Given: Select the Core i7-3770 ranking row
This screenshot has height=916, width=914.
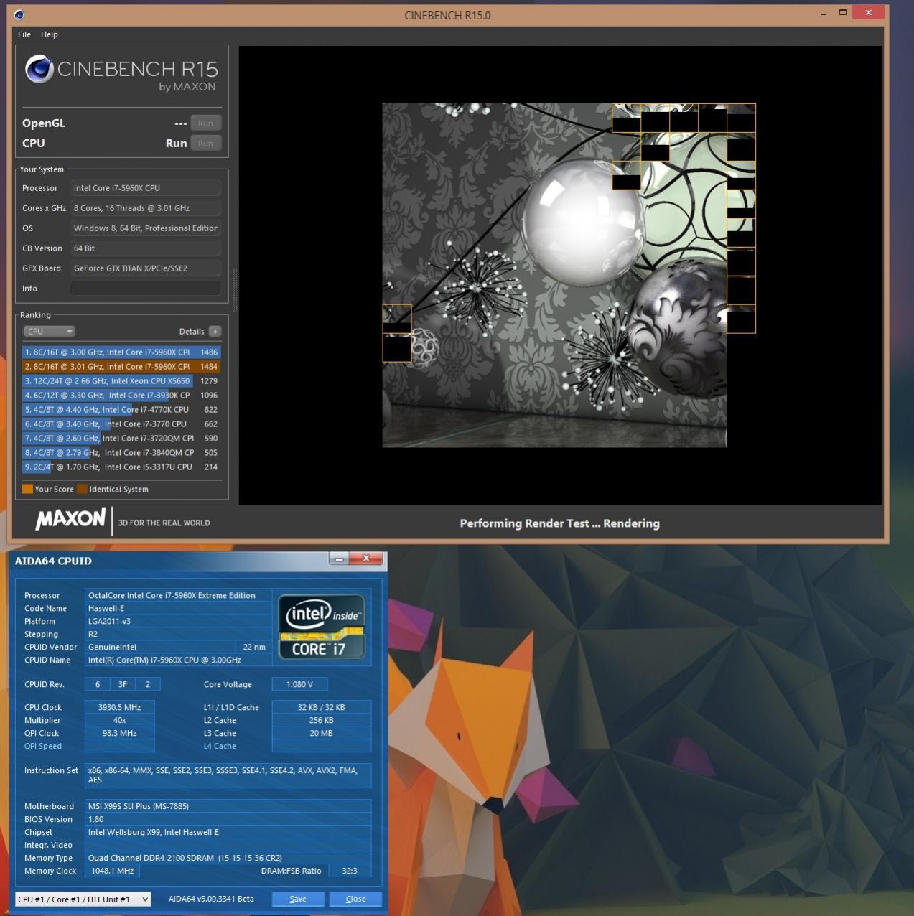Looking at the screenshot, I should [x=121, y=424].
